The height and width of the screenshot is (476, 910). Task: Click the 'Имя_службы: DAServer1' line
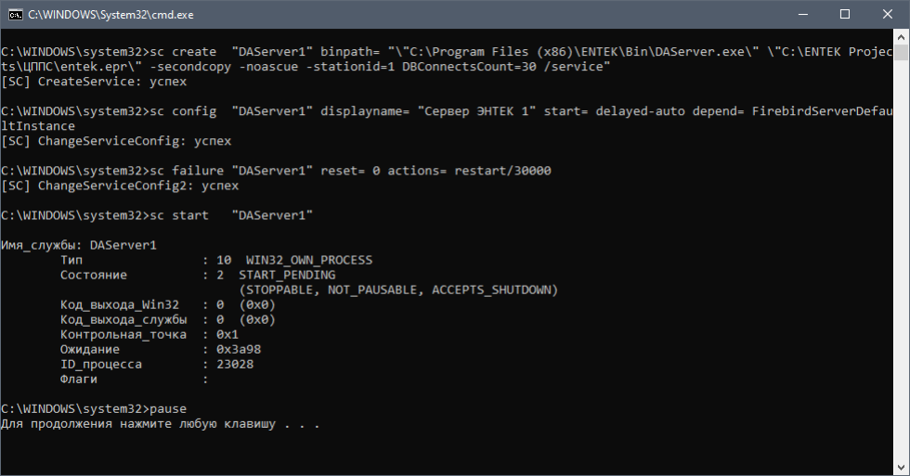79,246
